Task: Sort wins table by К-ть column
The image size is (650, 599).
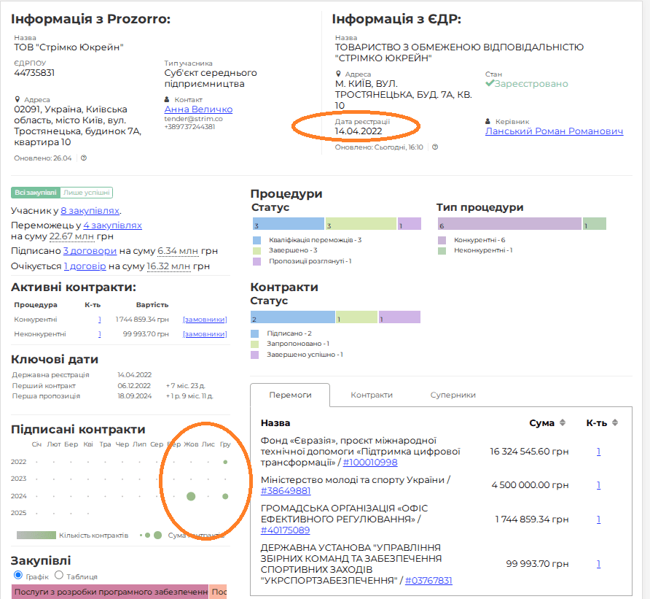Action: click(x=615, y=423)
